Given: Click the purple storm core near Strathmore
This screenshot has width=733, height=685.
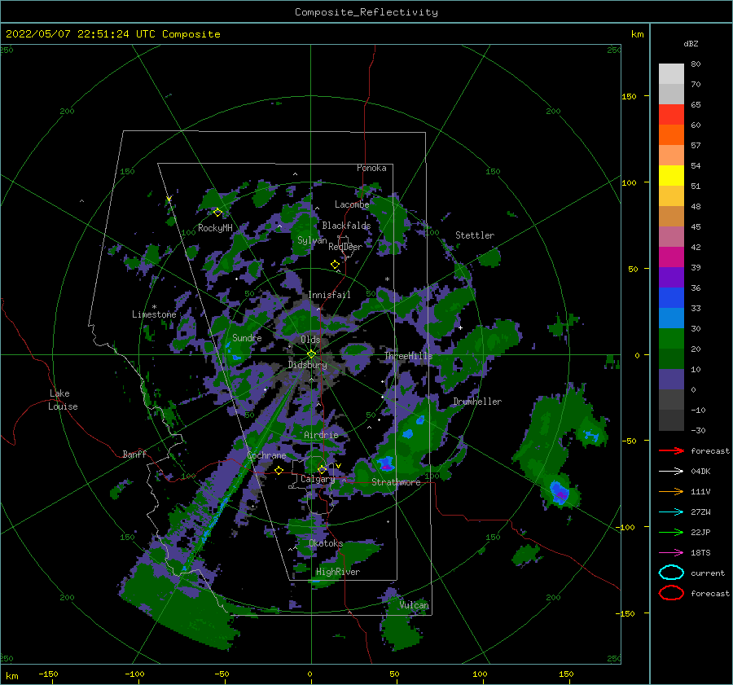Looking at the screenshot, I should pos(386,466).
